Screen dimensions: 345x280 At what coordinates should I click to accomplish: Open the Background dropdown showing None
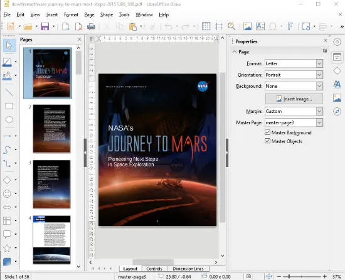[294, 86]
